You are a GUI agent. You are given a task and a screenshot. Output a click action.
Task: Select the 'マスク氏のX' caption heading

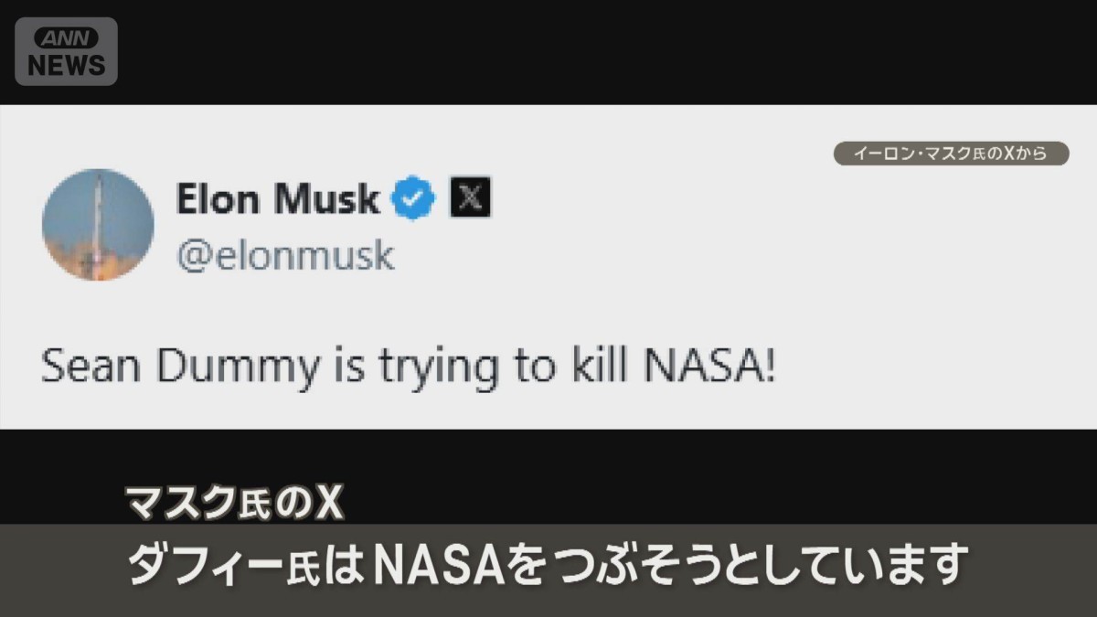(233, 504)
